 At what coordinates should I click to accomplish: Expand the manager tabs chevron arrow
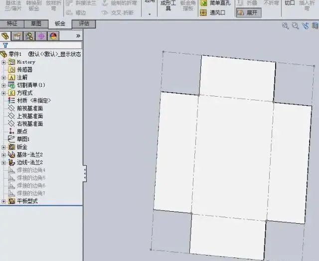[x=78, y=36]
